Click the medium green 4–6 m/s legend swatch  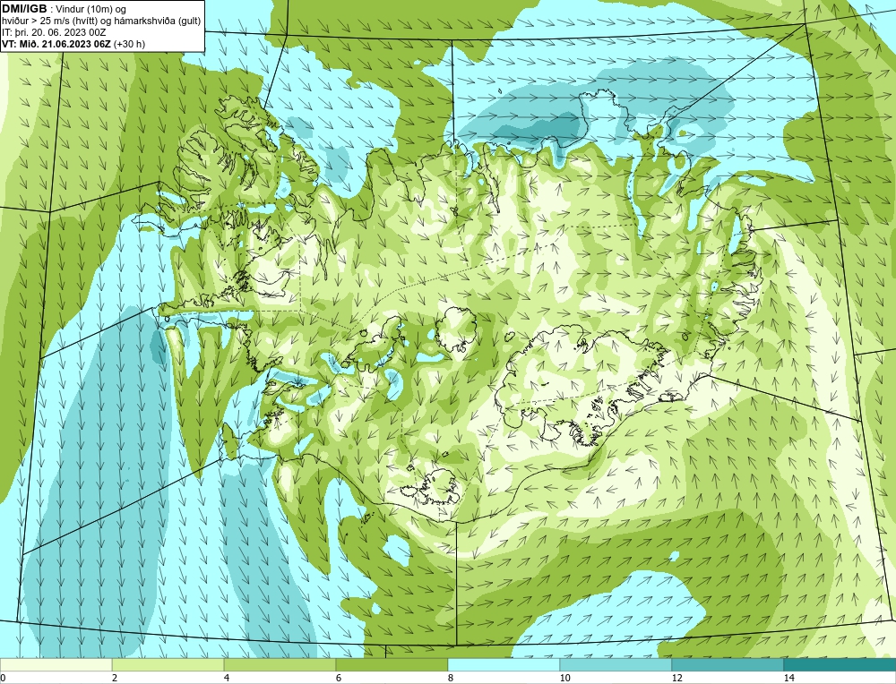pyautogui.click(x=280, y=665)
